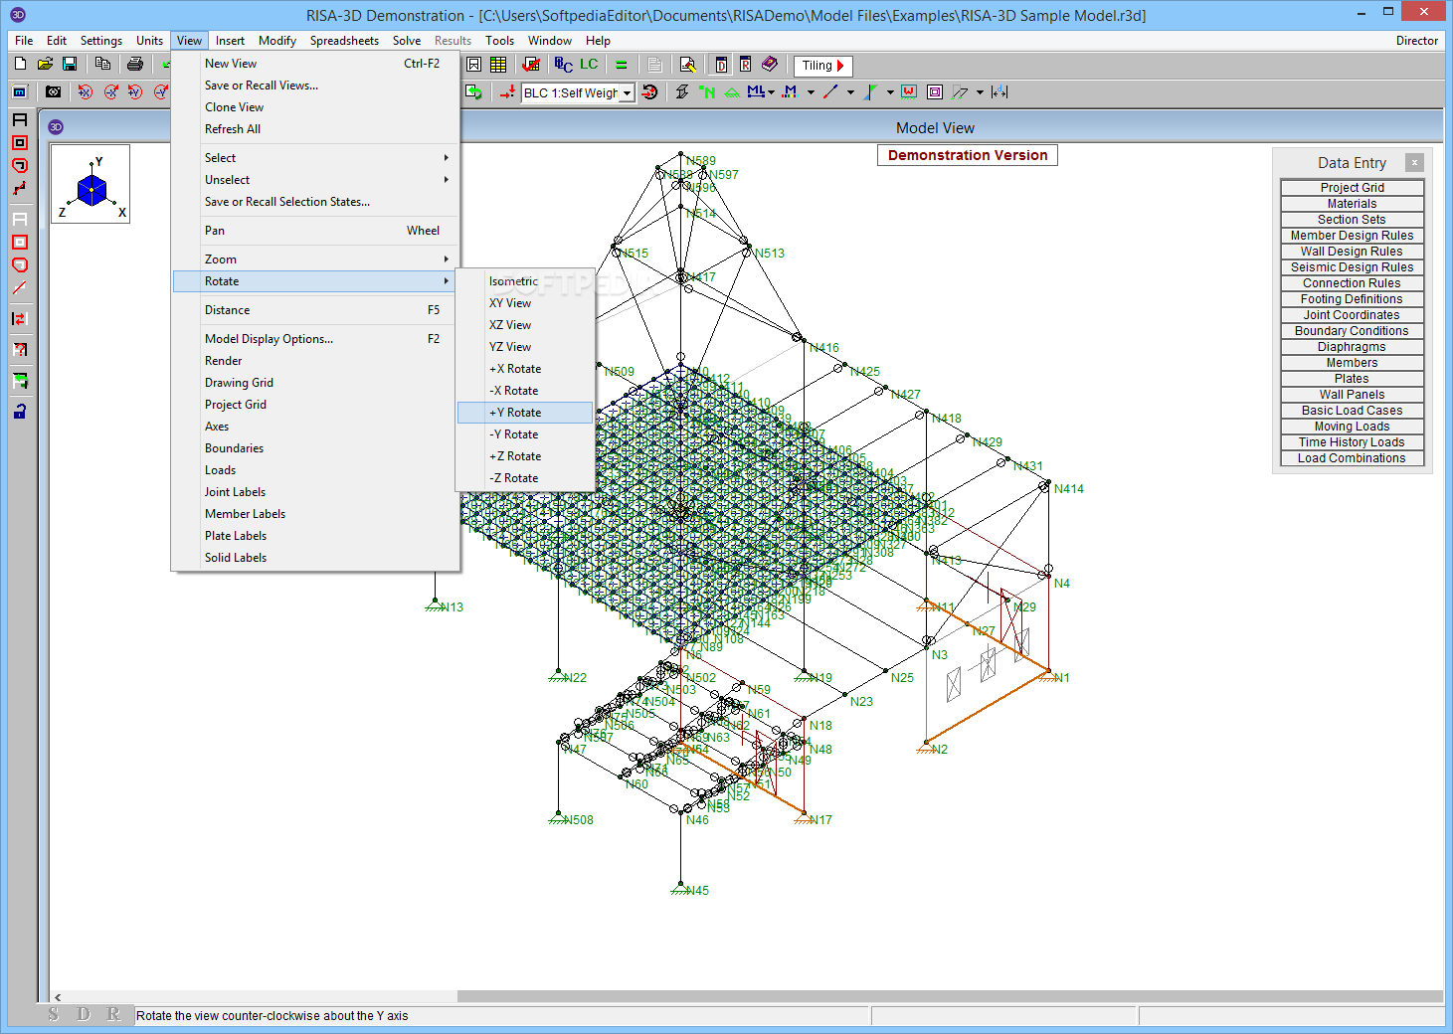
Task: Click the Joint Coordinates button
Action: click(1353, 315)
